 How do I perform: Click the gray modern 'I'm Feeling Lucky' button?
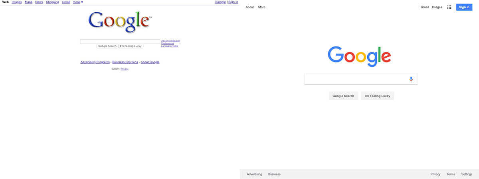pyautogui.click(x=377, y=96)
